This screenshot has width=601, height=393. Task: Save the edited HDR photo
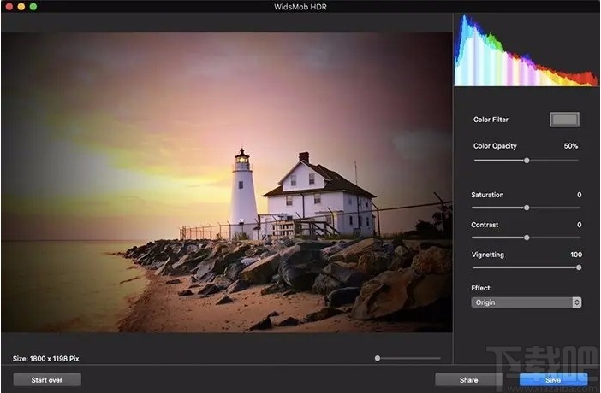(553, 380)
